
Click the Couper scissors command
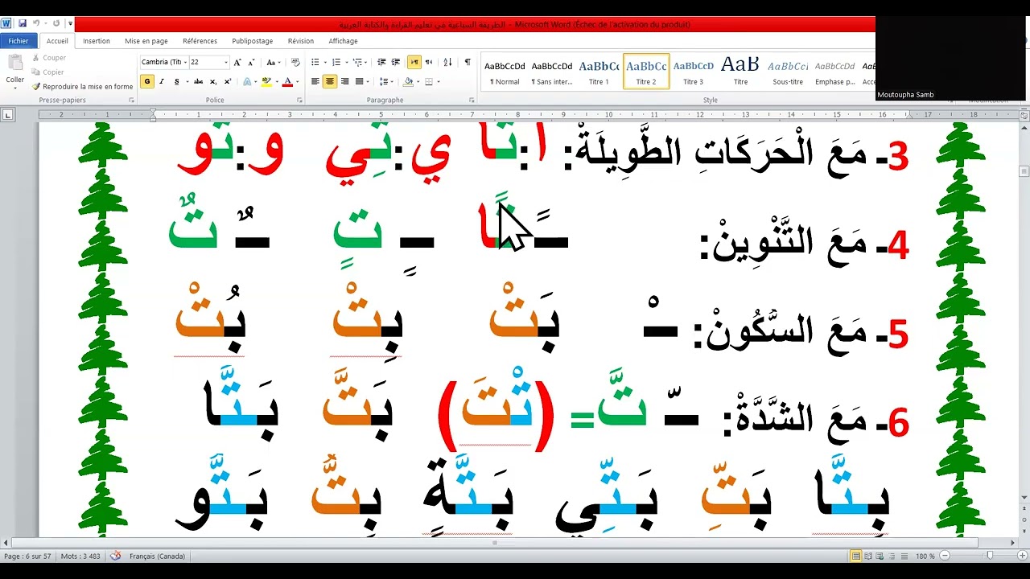pos(49,58)
